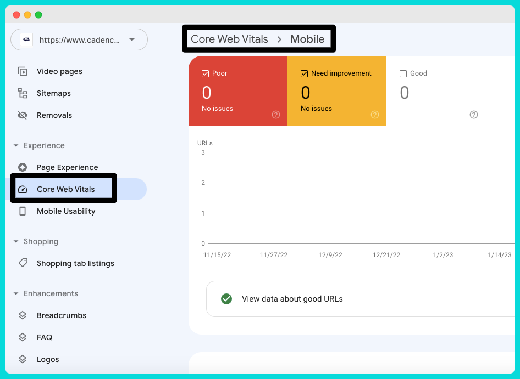Collapse the Shopping section

point(16,241)
